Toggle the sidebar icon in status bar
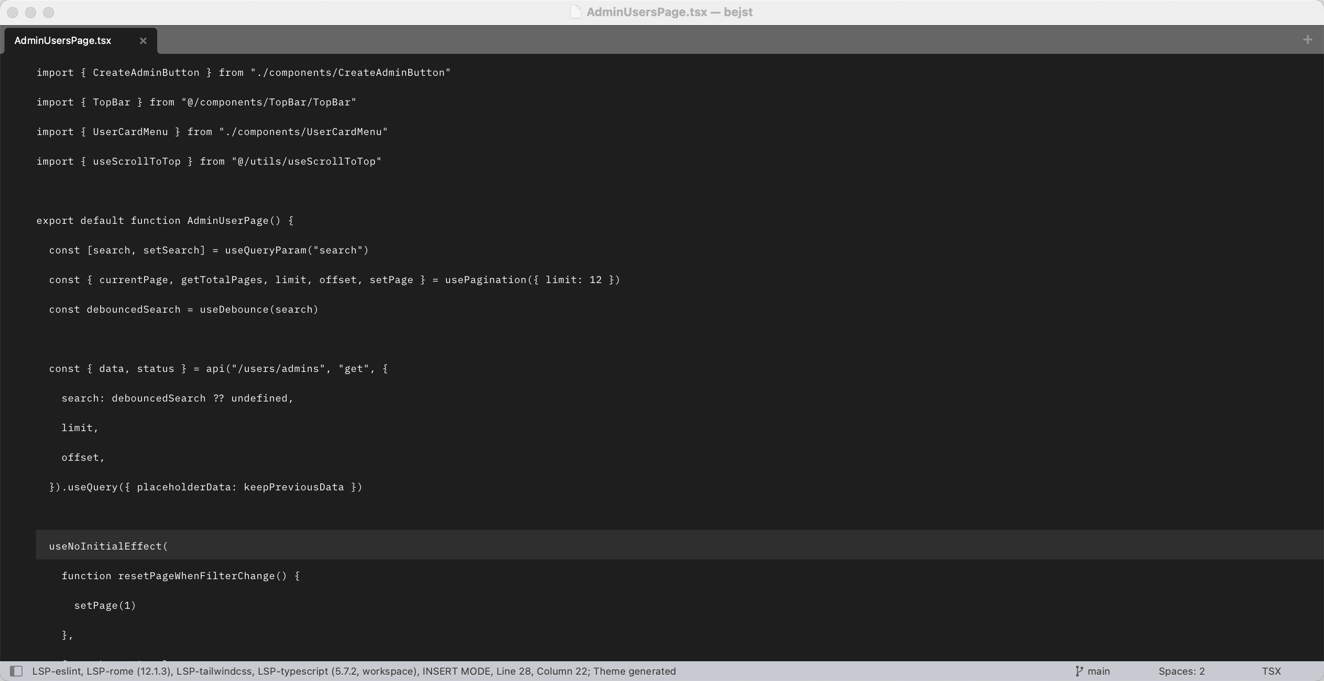Viewport: 1324px width, 681px height. point(16,671)
